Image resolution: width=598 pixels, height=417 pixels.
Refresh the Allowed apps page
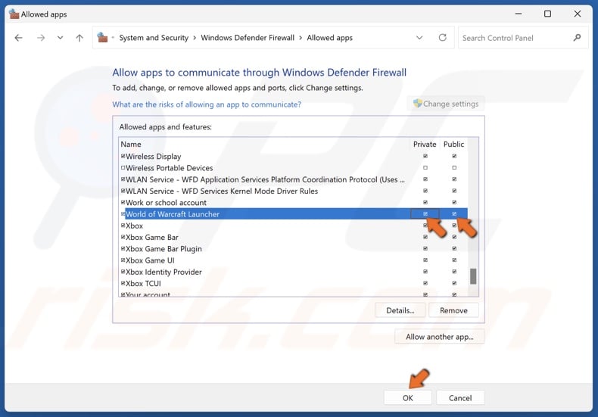click(x=442, y=37)
